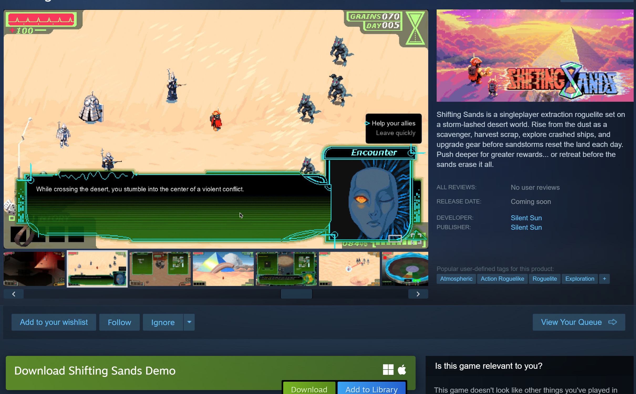Click the plus icon to add tag
The height and width of the screenshot is (394, 636).
pos(604,279)
